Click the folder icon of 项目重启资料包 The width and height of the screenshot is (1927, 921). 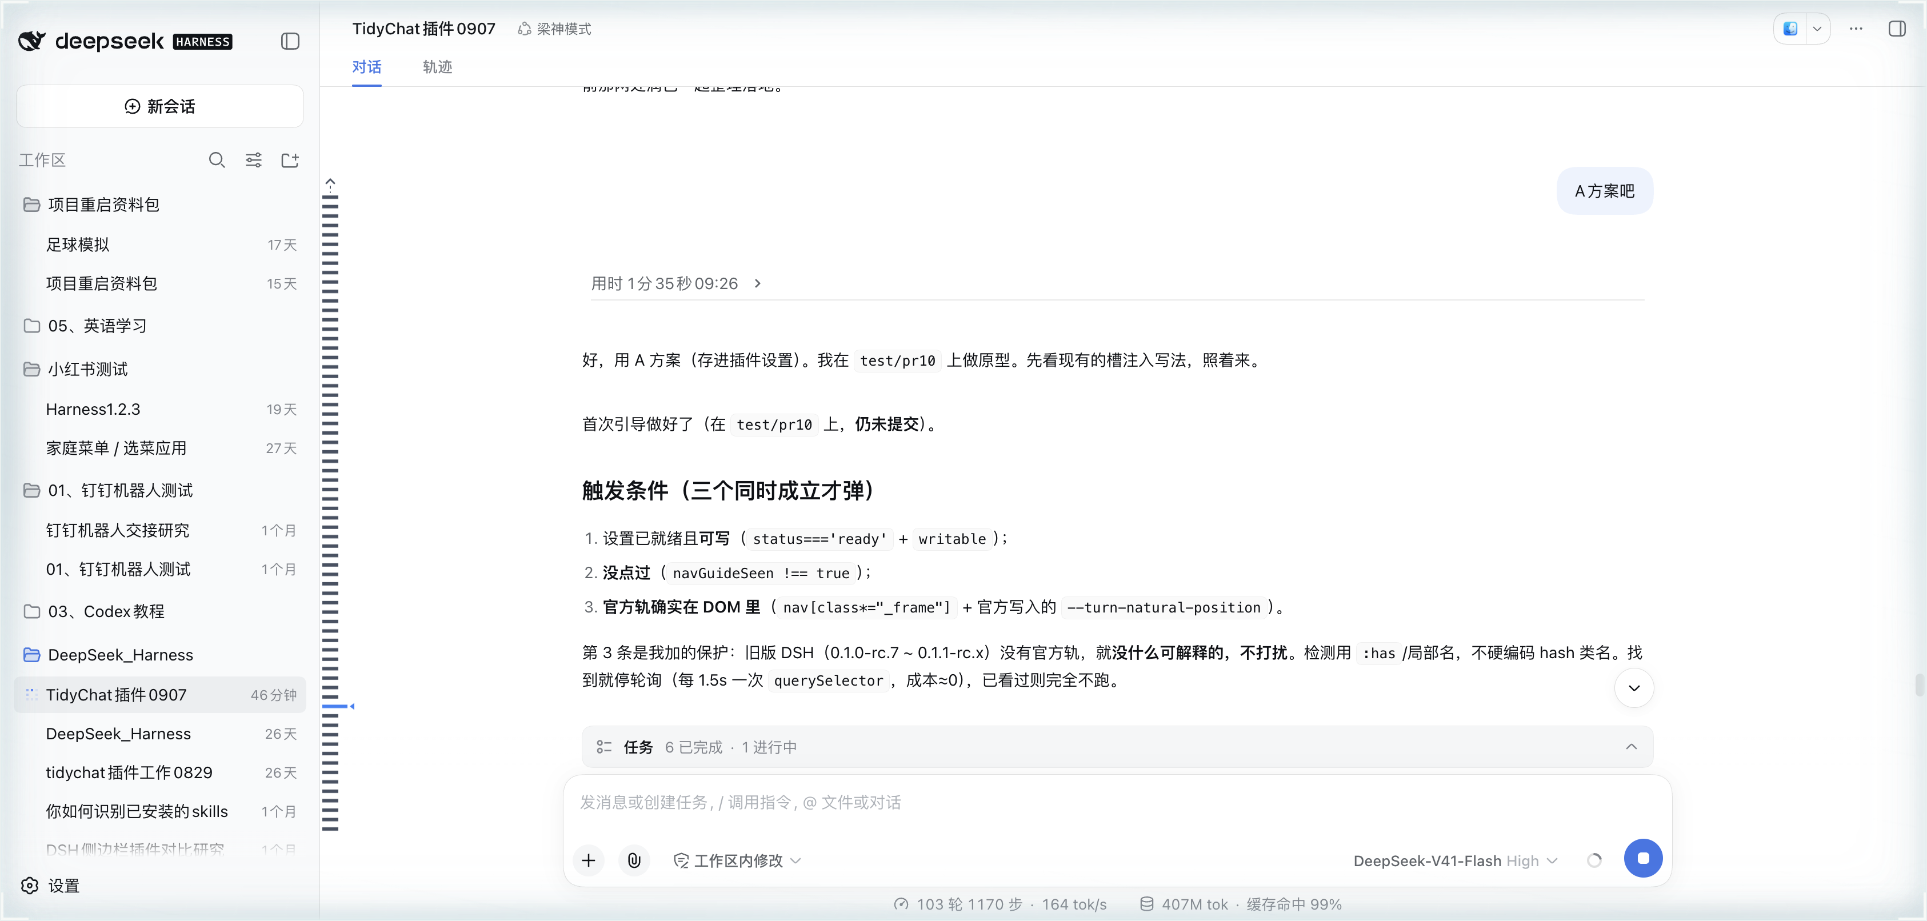coord(31,204)
